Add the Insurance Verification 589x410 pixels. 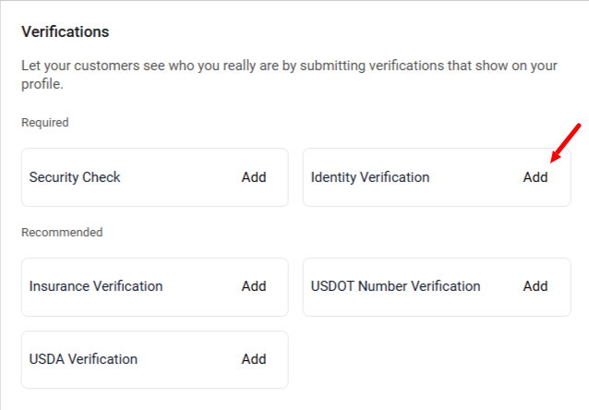click(254, 286)
